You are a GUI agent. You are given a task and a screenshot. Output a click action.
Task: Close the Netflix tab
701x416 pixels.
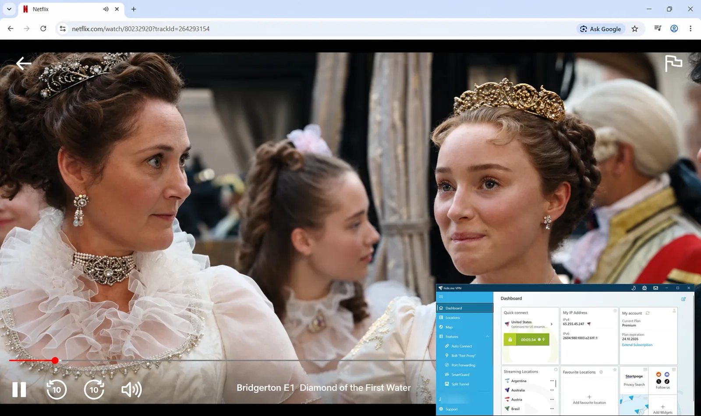coord(117,9)
